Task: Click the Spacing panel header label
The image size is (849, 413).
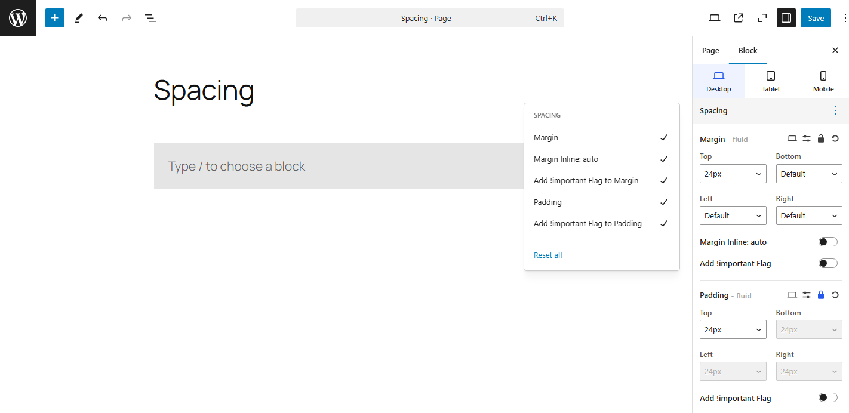Action: tap(713, 110)
